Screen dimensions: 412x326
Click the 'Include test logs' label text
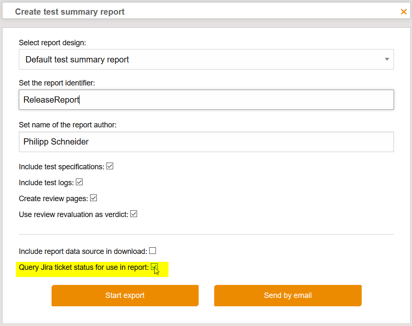[46, 183]
